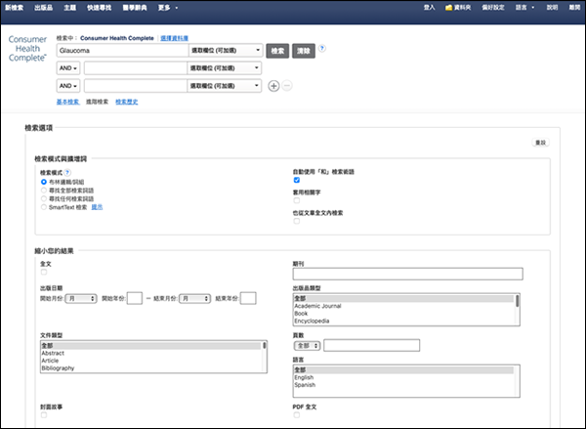Viewport: 586px width, 429px height.
Task: Open field selector dropdown beside Glaucoma
Action: click(226, 51)
